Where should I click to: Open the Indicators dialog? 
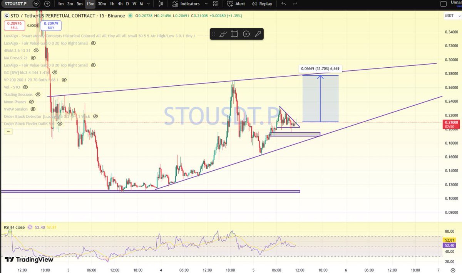click(186, 3)
